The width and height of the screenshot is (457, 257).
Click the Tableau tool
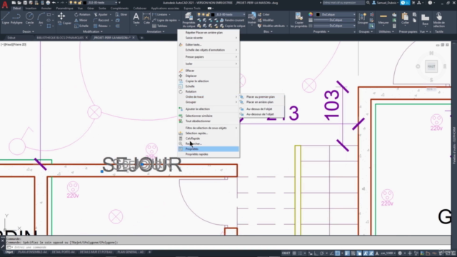pos(160,26)
